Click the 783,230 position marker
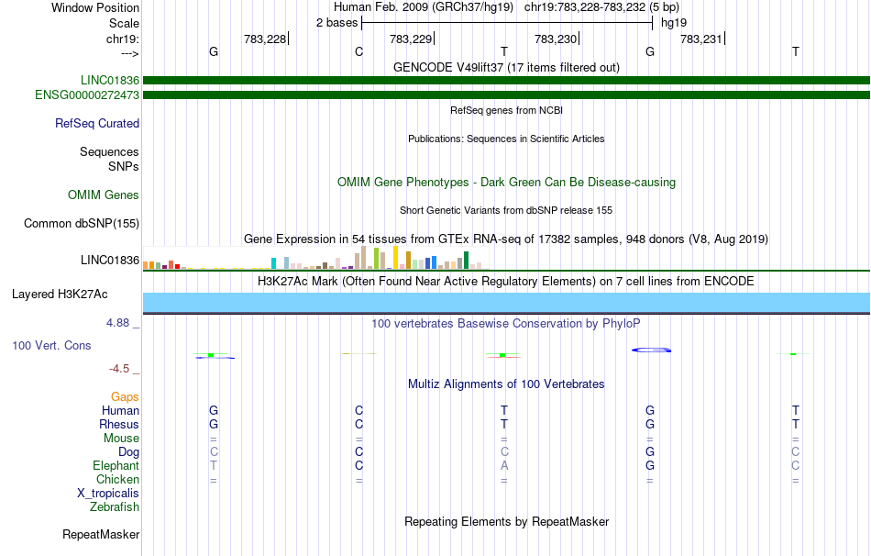 point(557,39)
